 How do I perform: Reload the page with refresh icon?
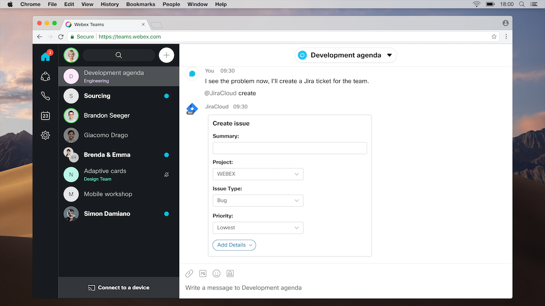pos(61,37)
